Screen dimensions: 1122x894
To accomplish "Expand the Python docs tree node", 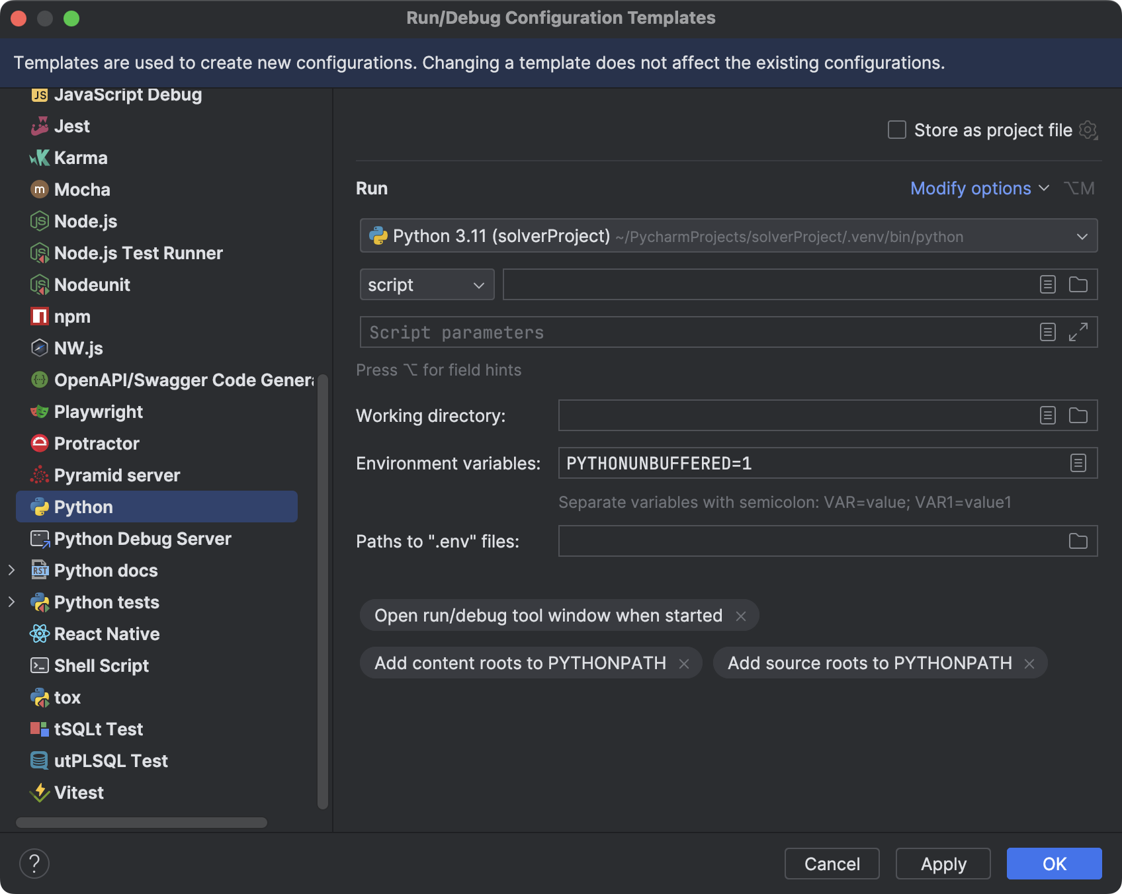I will click(12, 570).
